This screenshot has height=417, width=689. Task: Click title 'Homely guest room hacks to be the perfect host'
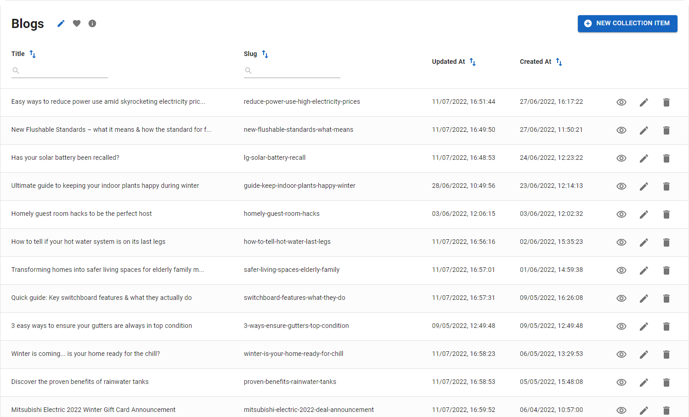point(81,214)
